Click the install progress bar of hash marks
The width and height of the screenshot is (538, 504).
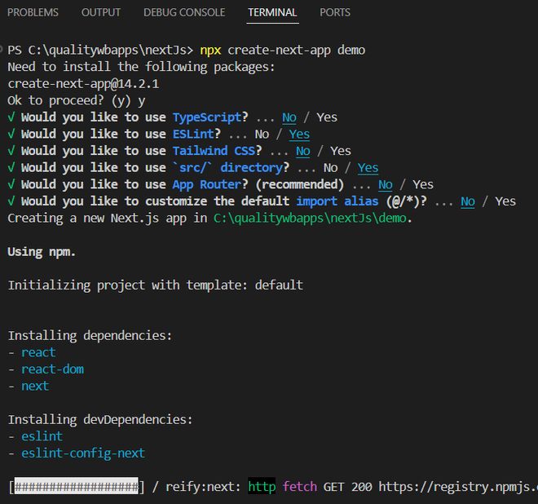[x=76, y=487]
